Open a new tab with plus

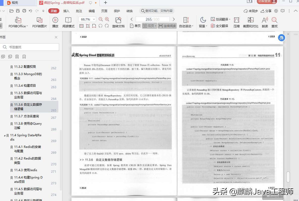(x=106, y=3)
